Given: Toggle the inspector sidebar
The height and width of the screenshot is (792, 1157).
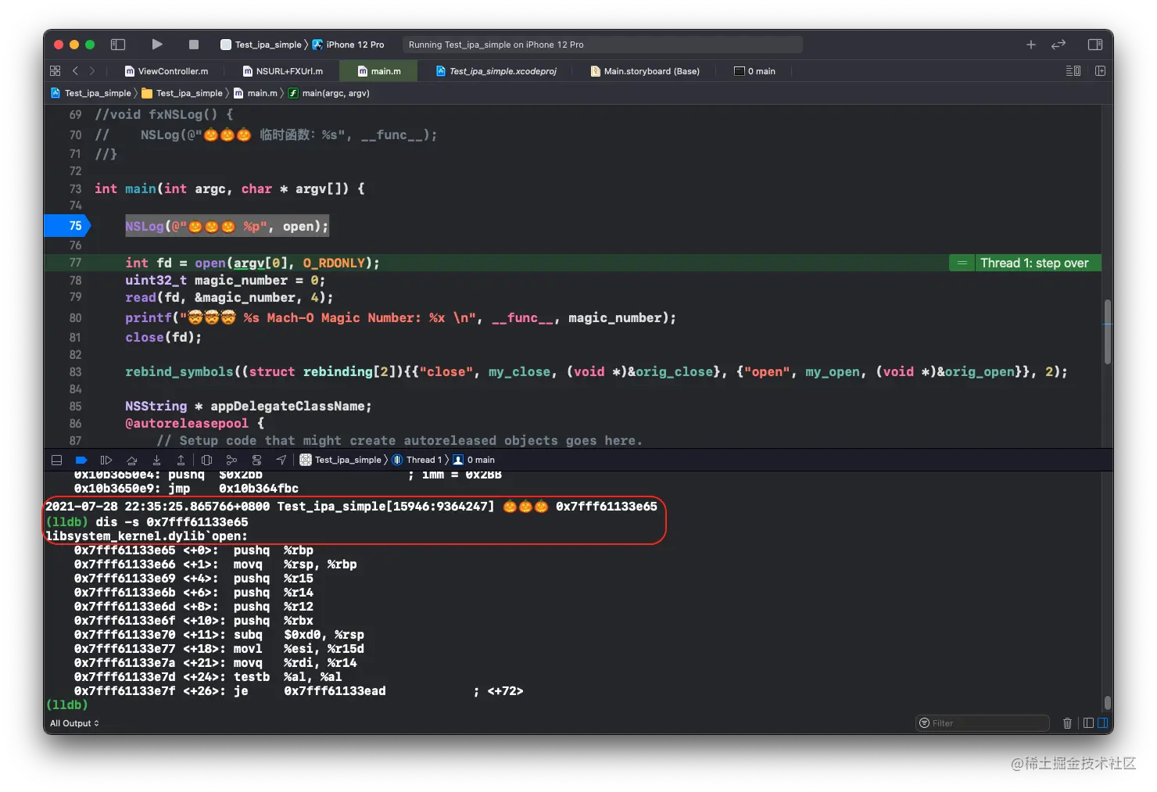Looking at the screenshot, I should tap(1095, 45).
